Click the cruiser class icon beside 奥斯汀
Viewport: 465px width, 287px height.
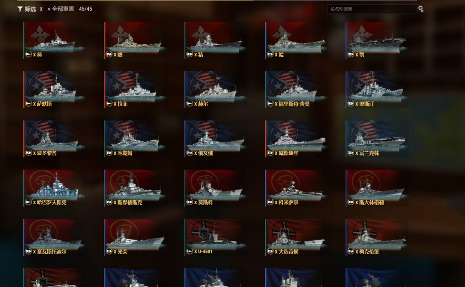[351, 103]
